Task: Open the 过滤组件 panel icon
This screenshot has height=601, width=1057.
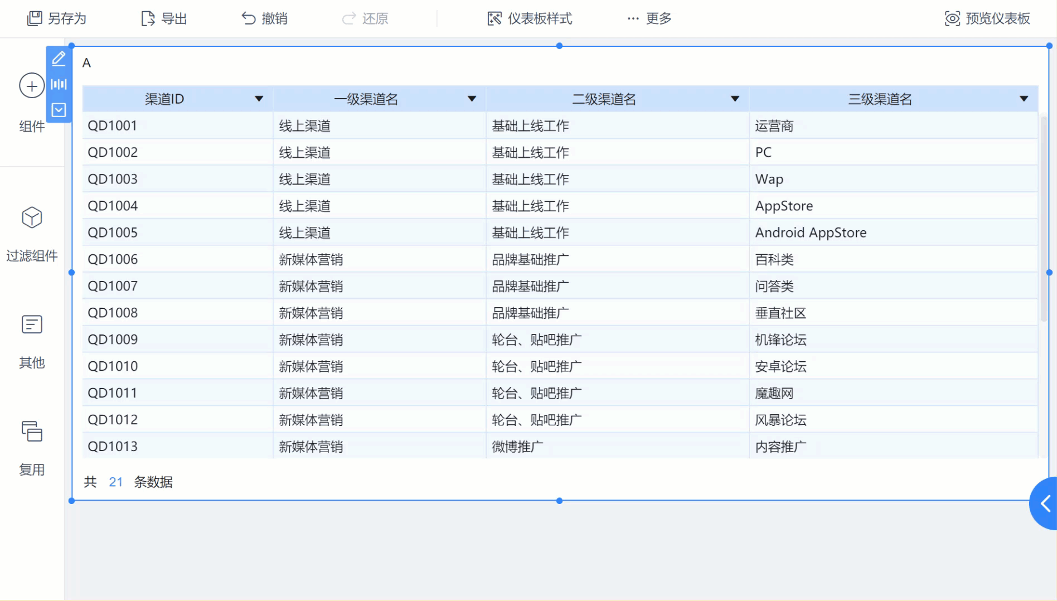Action: pos(31,218)
